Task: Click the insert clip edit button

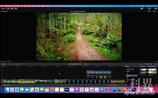Action: pyautogui.click(x=12, y=64)
